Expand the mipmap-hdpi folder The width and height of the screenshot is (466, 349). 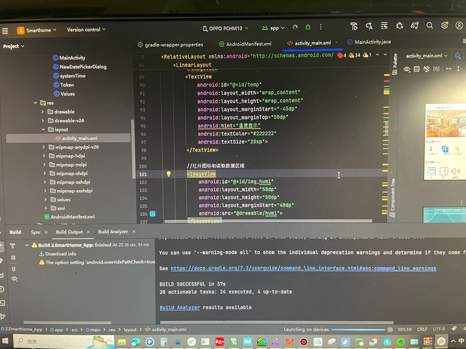[x=44, y=156]
